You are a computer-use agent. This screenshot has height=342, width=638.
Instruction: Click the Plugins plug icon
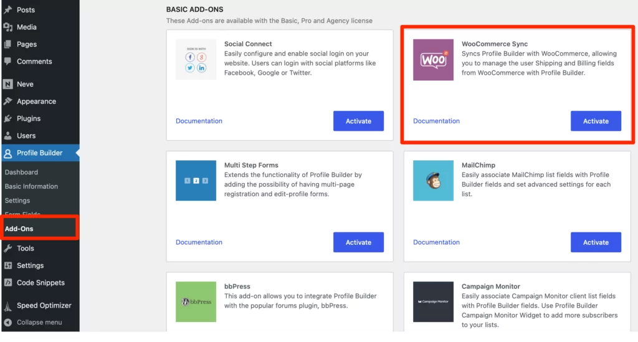[x=7, y=118]
